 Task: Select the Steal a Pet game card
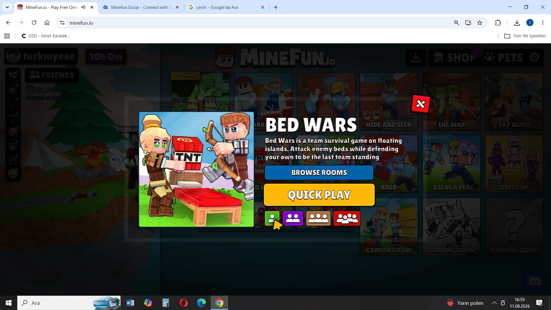click(x=451, y=164)
